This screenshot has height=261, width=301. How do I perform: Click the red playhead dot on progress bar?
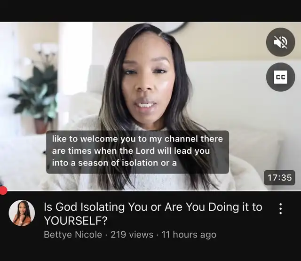pos(3,190)
